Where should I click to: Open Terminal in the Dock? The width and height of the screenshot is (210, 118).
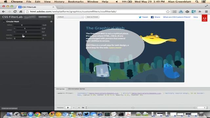121,114
